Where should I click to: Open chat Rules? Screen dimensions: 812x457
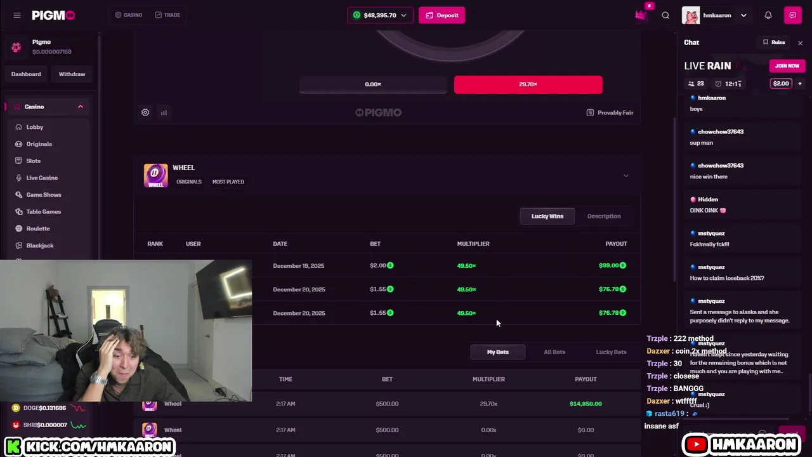(774, 43)
